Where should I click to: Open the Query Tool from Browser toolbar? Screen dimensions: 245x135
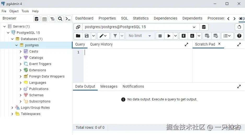pyautogui.click(x=37, y=19)
